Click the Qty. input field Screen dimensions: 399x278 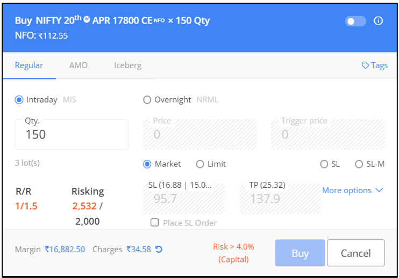[x=72, y=135]
